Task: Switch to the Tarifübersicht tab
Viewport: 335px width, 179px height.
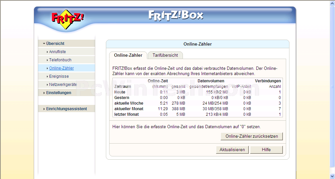Action: (165, 55)
